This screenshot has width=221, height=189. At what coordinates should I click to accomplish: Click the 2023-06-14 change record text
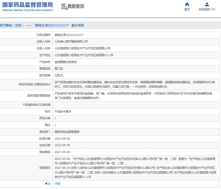(x=135, y=172)
